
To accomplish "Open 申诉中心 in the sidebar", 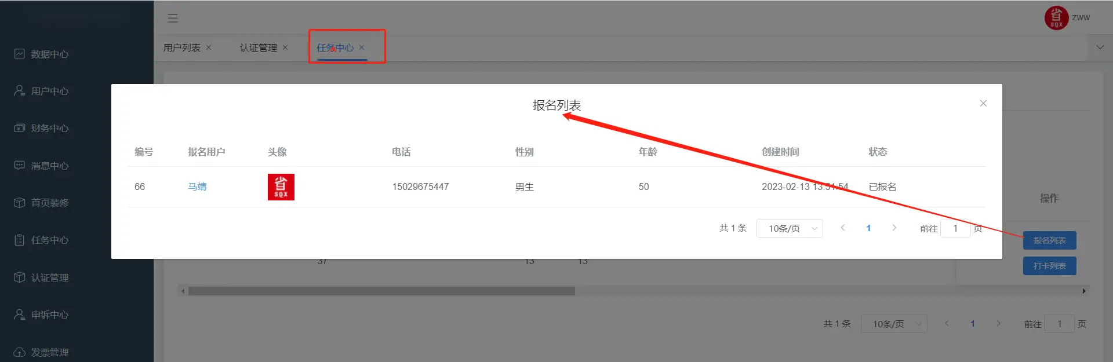I will pos(49,315).
